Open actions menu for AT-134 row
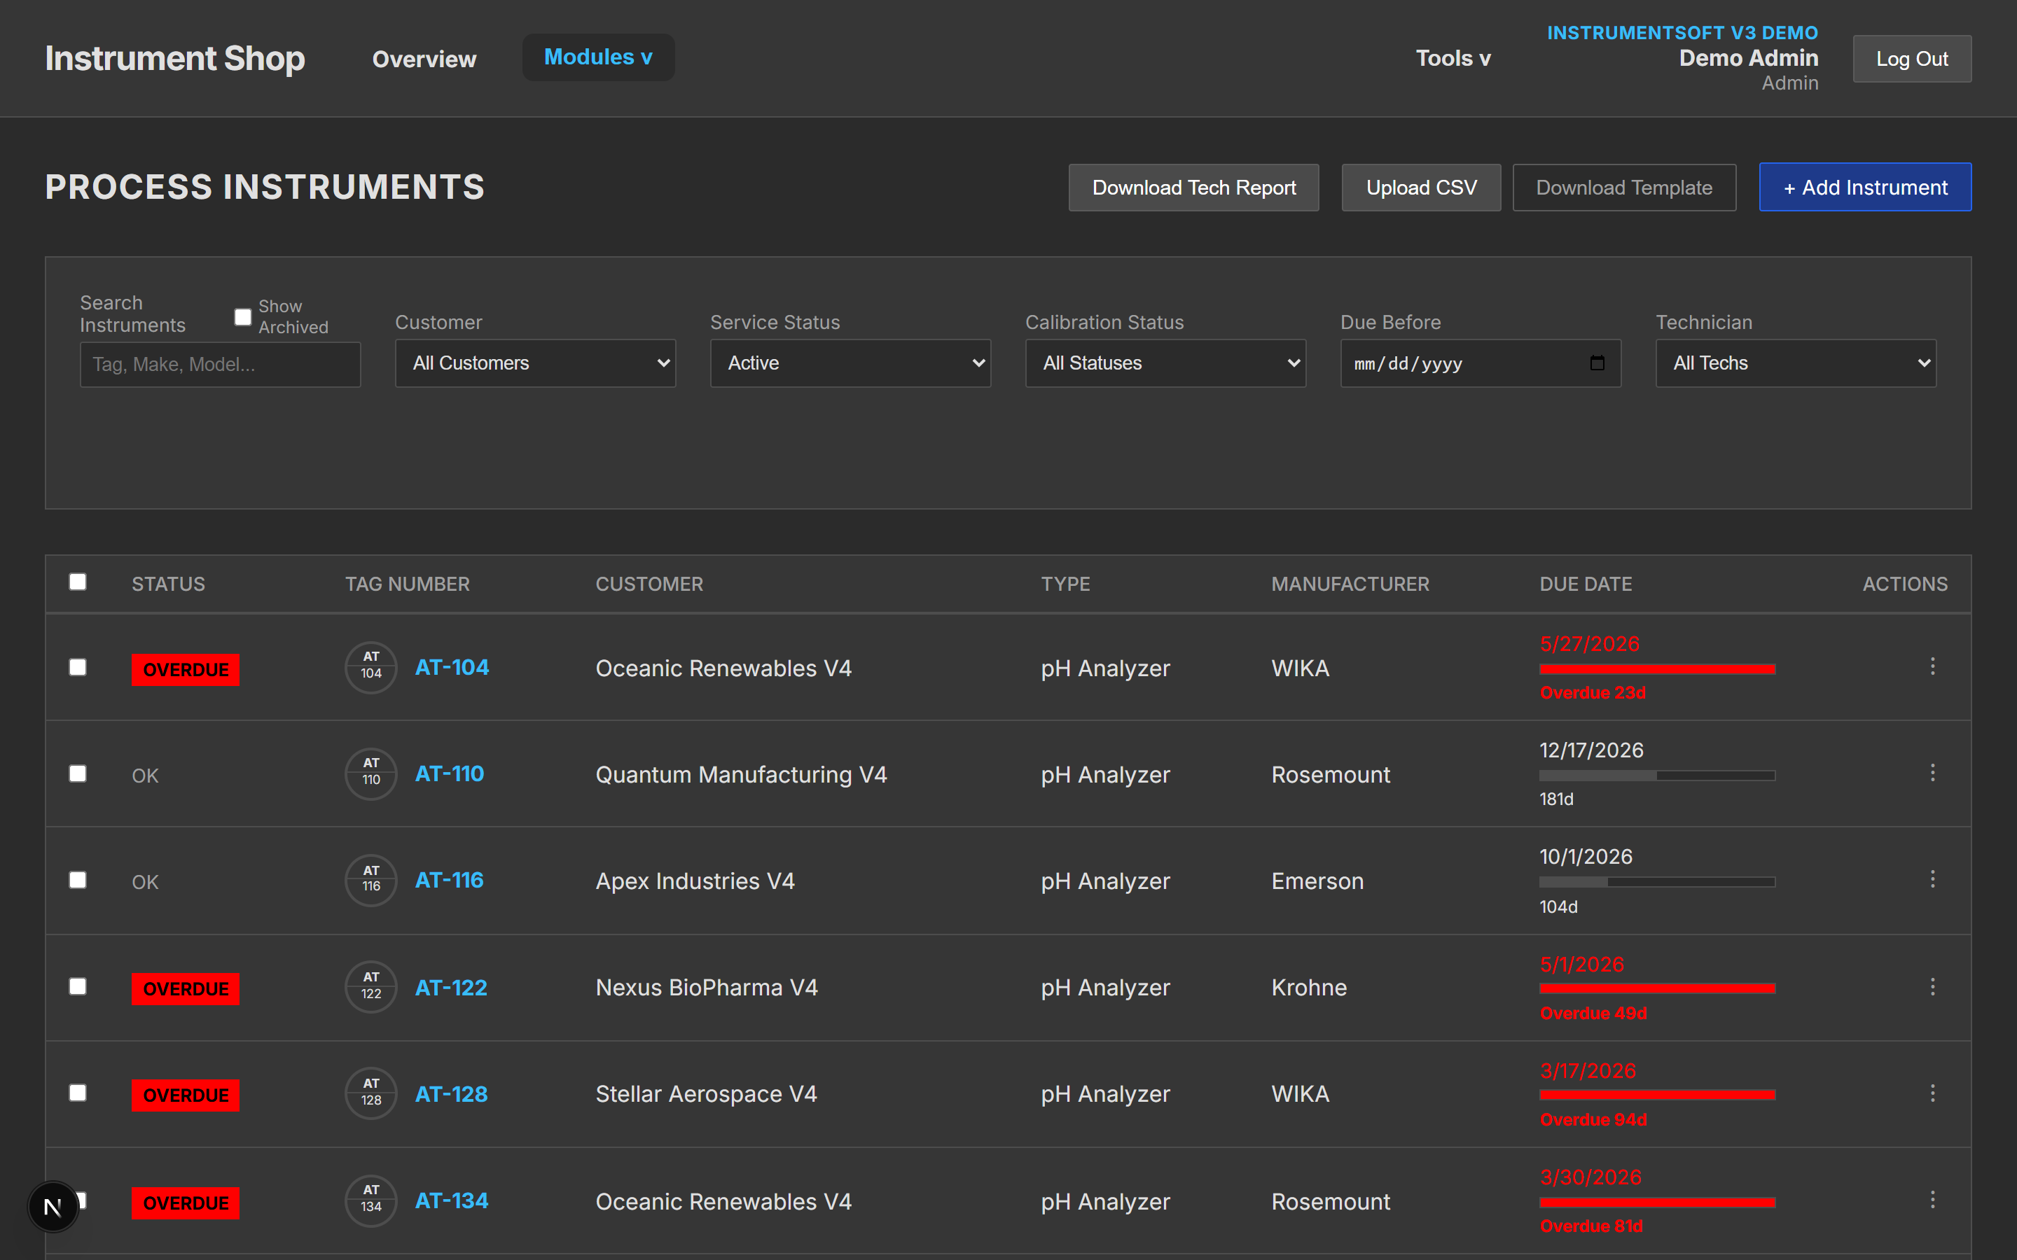The height and width of the screenshot is (1260, 2017). coord(1932,1199)
